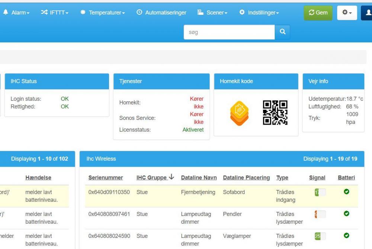
Task: Click battery status icon for Væglamper row
Action: (346, 236)
